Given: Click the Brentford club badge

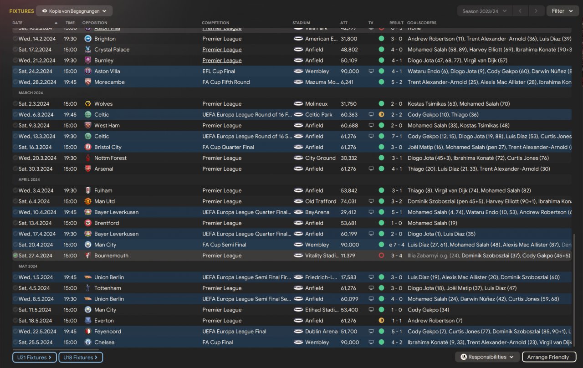Looking at the screenshot, I should (88, 223).
